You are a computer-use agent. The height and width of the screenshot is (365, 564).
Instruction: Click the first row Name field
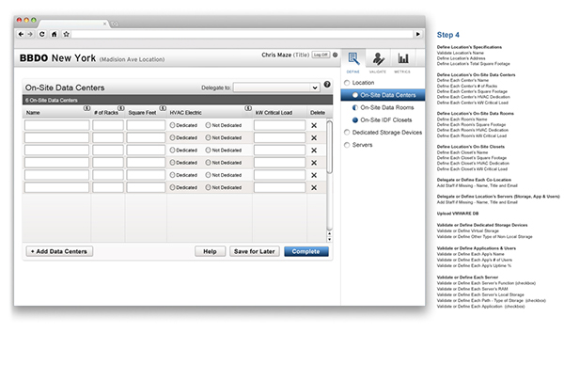pyautogui.click(x=56, y=125)
